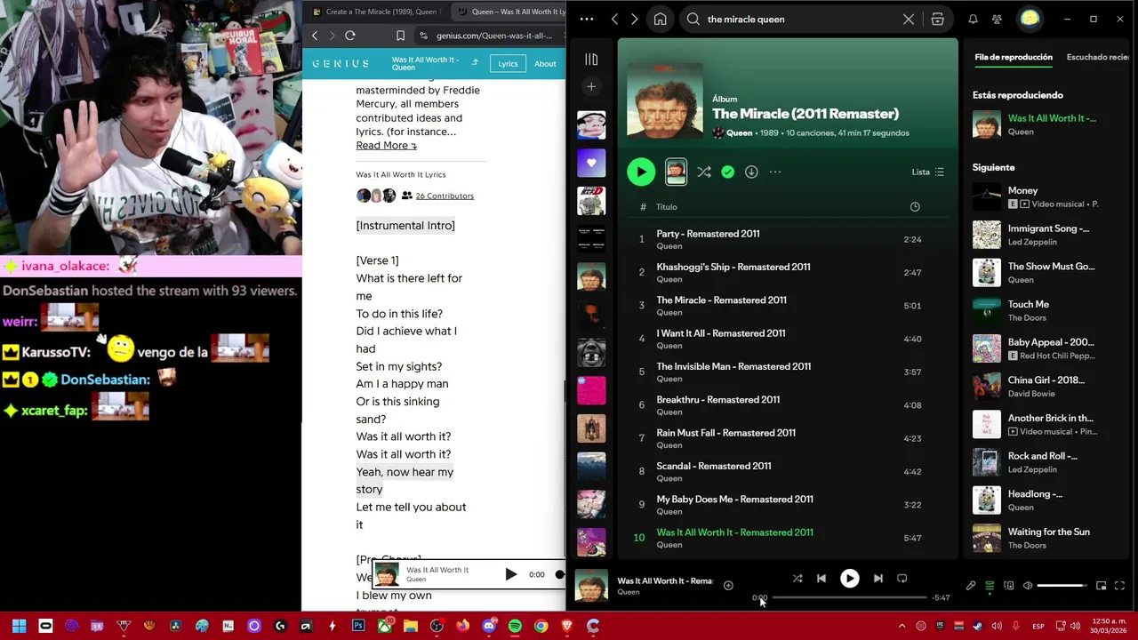The height and width of the screenshot is (640, 1138).
Task: Open Spotify from the taskbar
Action: coord(515,626)
